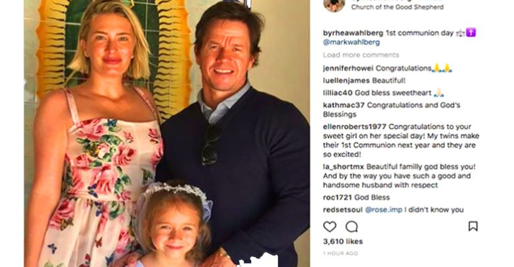This screenshot has height=267, width=514.
Task: Like the post with the heart icon
Action: coord(329,226)
